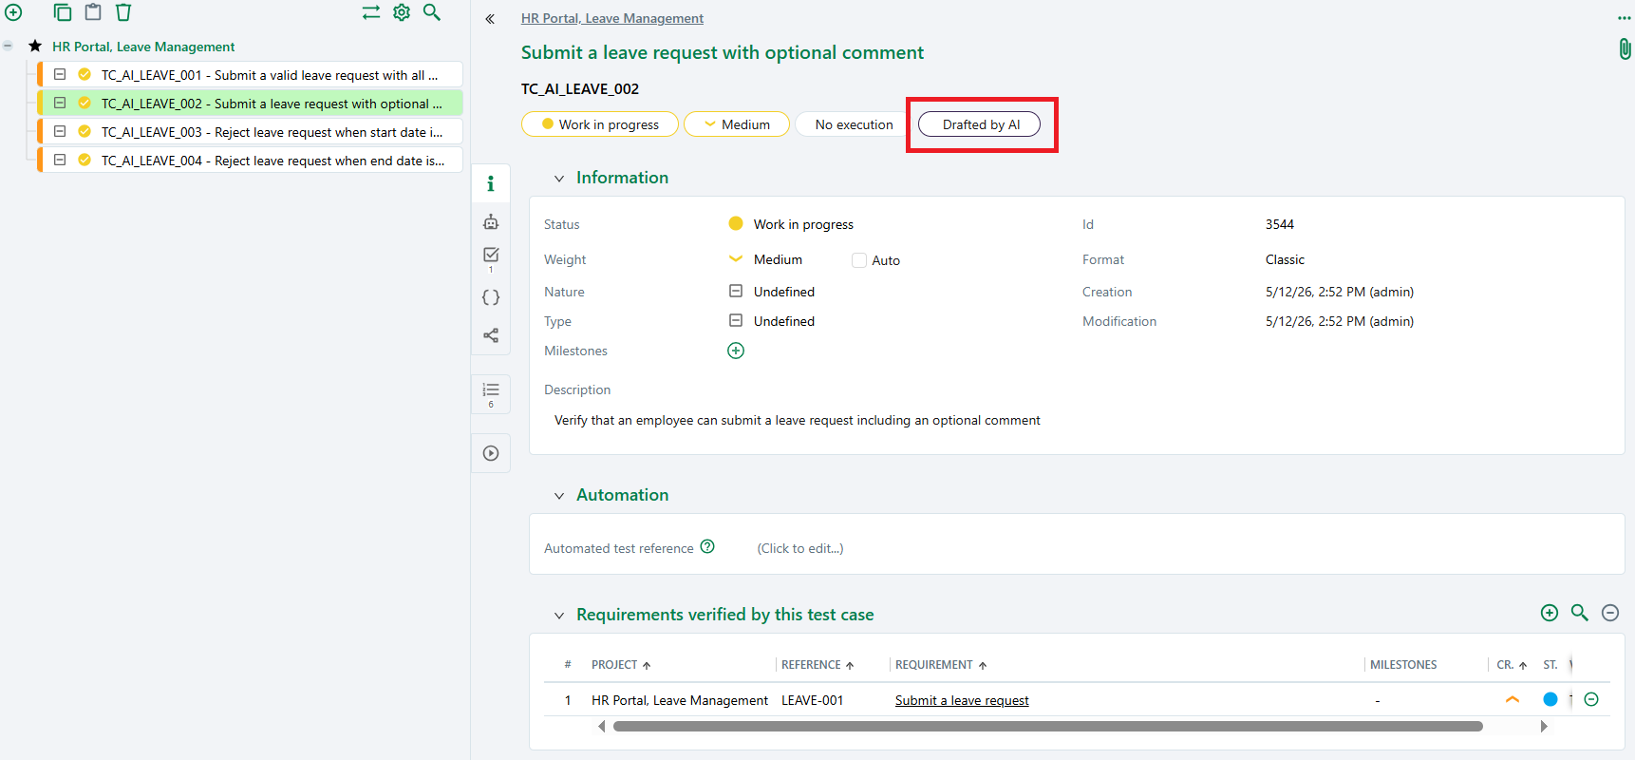Open the test steps list anchor
The height and width of the screenshot is (760, 1635).
point(491,394)
